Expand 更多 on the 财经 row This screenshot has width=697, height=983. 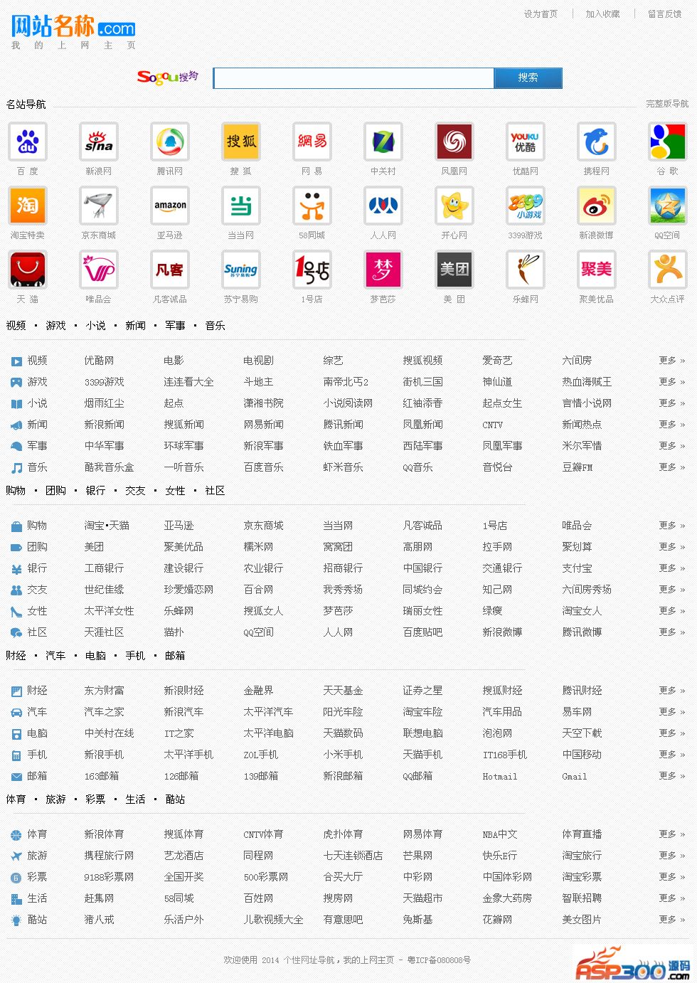point(671,691)
